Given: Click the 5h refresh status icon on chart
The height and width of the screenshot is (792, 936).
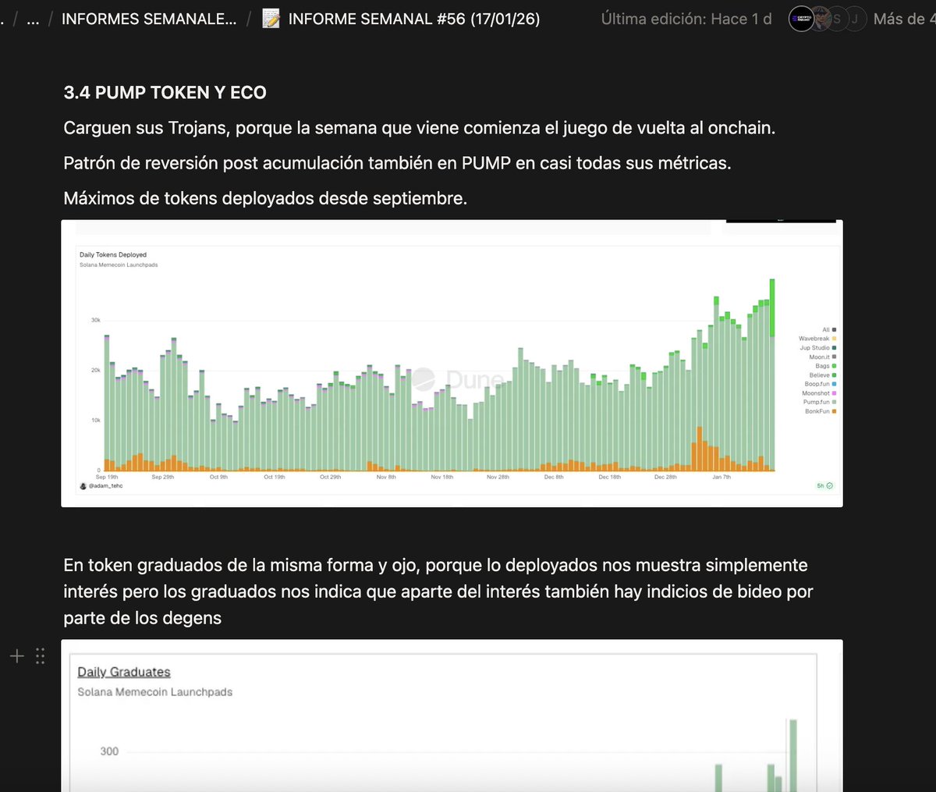Looking at the screenshot, I should pos(829,486).
